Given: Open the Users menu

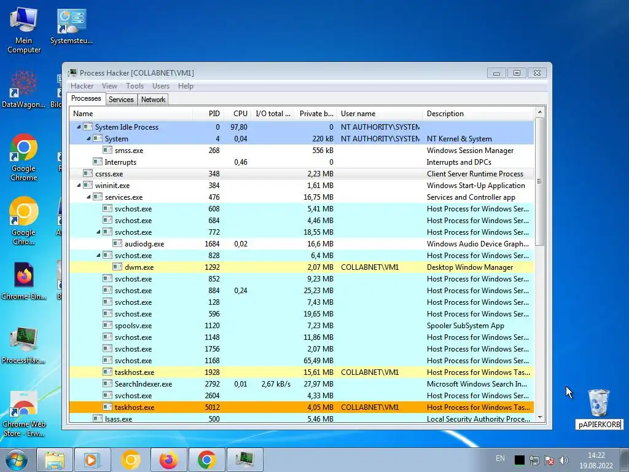Looking at the screenshot, I should 161,86.
